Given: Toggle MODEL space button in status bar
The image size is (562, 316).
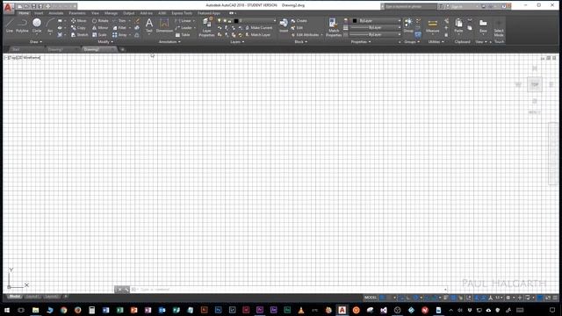Looking at the screenshot, I should tap(371, 298).
